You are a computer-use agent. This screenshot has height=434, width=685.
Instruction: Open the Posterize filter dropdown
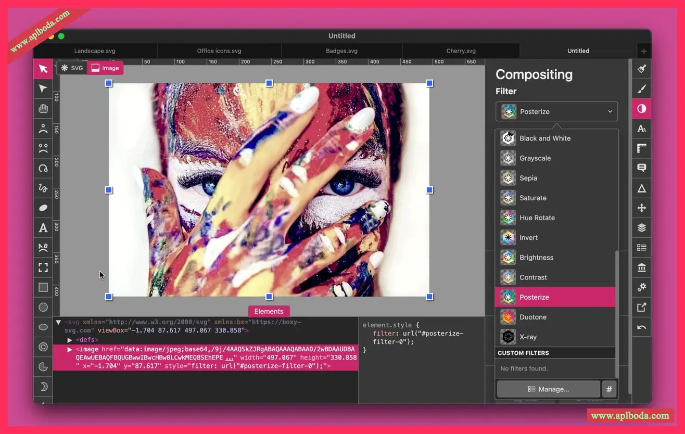click(556, 111)
